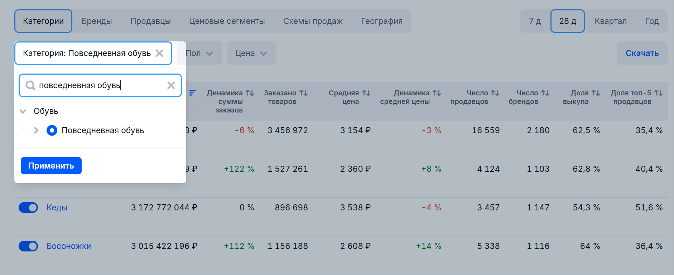674x275 pixels.
Task: Click the active blue sort indicator icon
Action: click(x=192, y=93)
